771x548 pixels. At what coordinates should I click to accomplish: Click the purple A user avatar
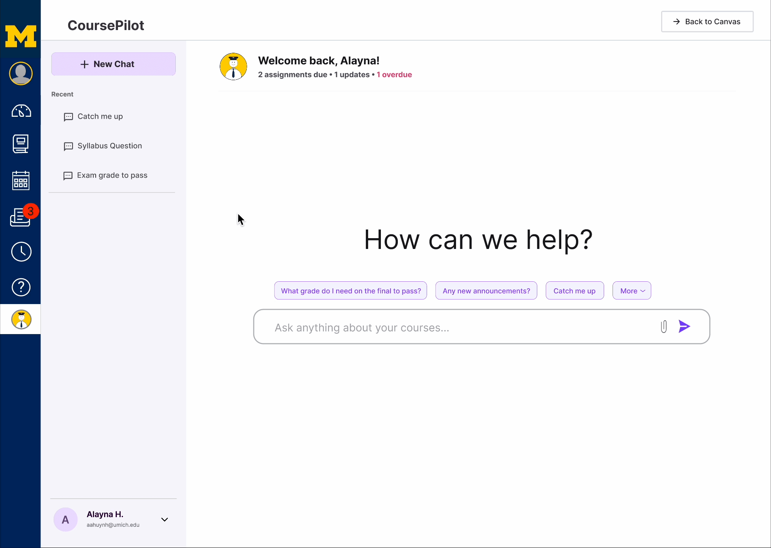[66, 519]
